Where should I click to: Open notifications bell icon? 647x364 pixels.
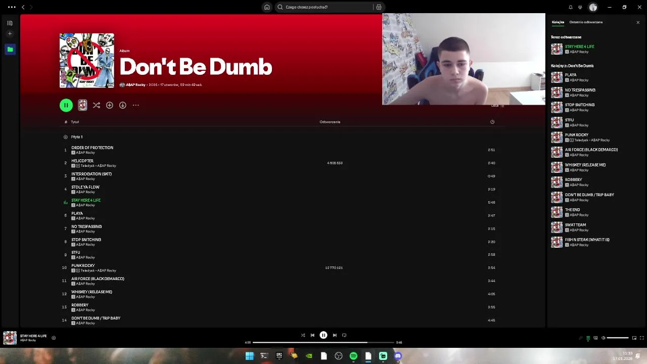pyautogui.click(x=571, y=7)
